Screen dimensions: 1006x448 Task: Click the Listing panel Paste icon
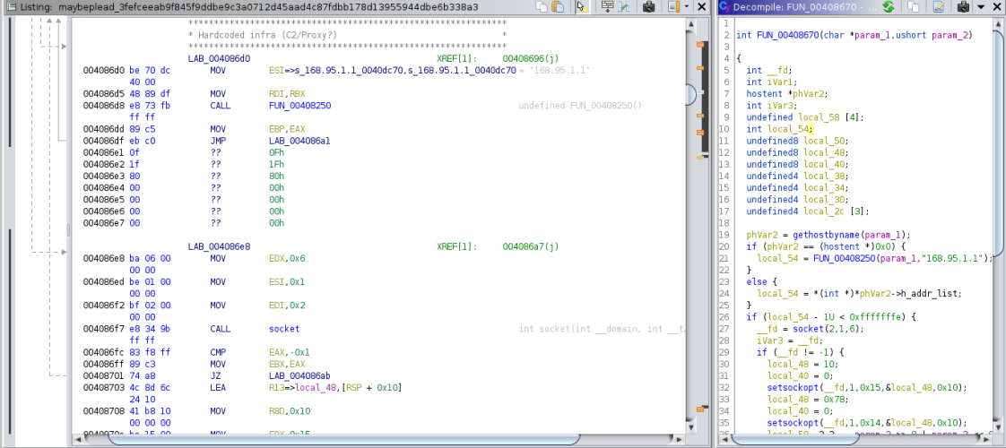pyautogui.click(x=558, y=7)
